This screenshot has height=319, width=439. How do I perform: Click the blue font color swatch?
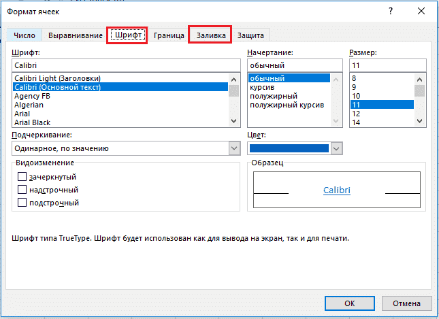[289, 148]
